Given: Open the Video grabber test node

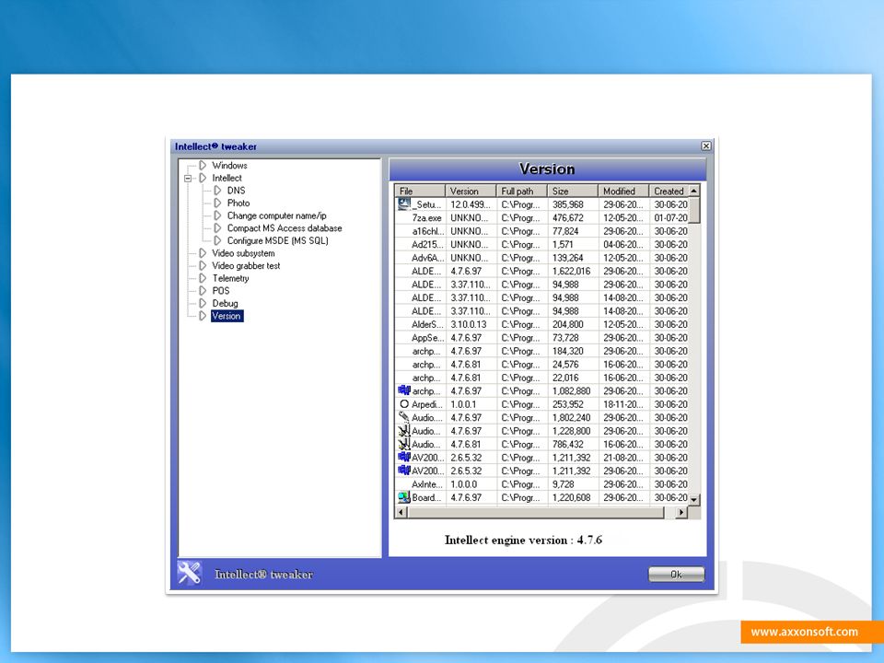Looking at the screenshot, I should tap(246, 265).
